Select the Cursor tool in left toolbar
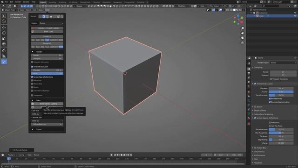The image size is (298, 168). [x=4, y=21]
